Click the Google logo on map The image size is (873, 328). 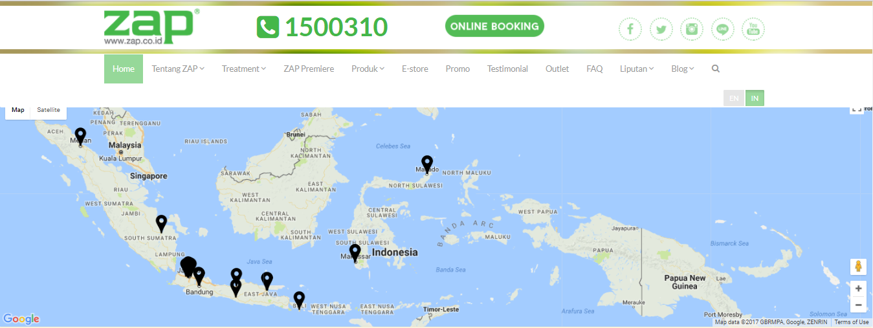[21, 318]
